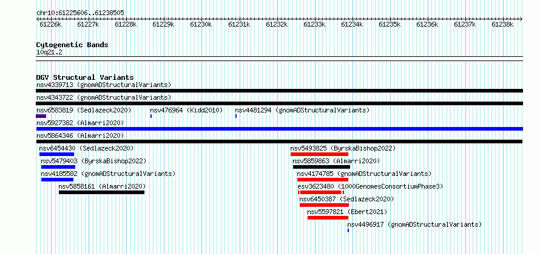Click the DGV Structural Variants track title
This screenshot has width=540, height=254.
coord(85,77)
